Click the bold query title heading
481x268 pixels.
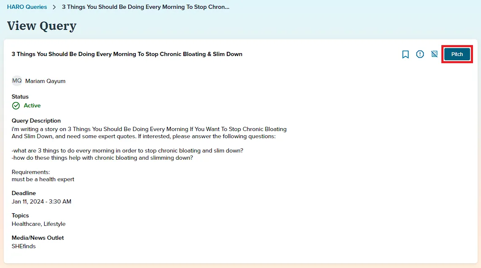[x=127, y=54]
